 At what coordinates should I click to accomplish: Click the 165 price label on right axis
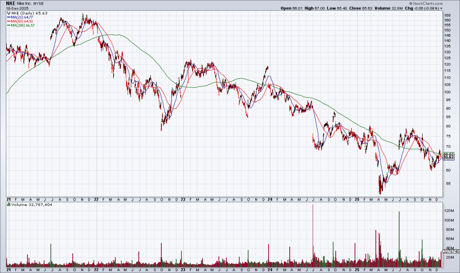click(447, 15)
